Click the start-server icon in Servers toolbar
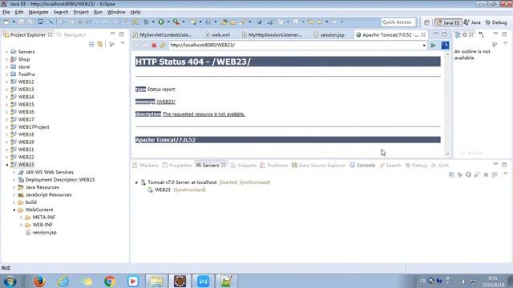Viewport: 513px width, 288px height. [468, 174]
